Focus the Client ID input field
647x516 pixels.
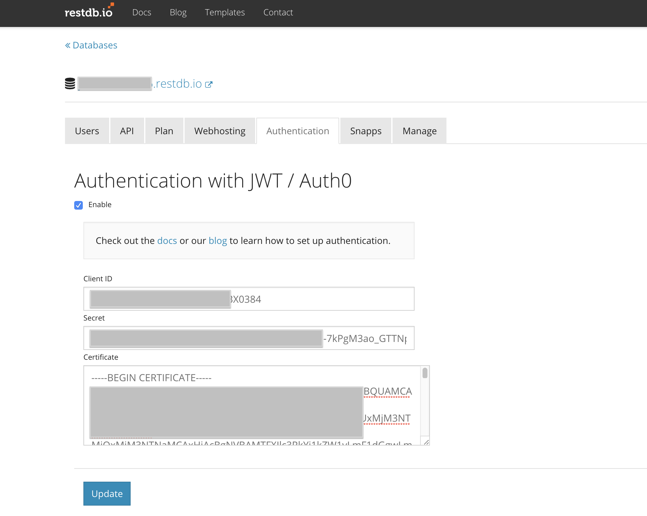tap(249, 299)
